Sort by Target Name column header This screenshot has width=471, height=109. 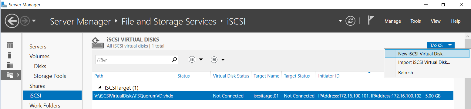point(266,76)
